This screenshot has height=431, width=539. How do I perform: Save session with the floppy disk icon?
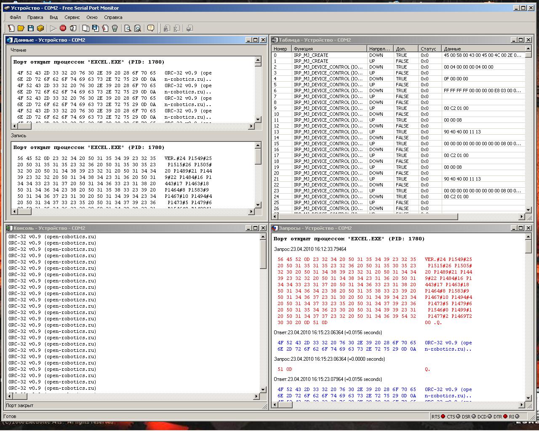point(30,28)
